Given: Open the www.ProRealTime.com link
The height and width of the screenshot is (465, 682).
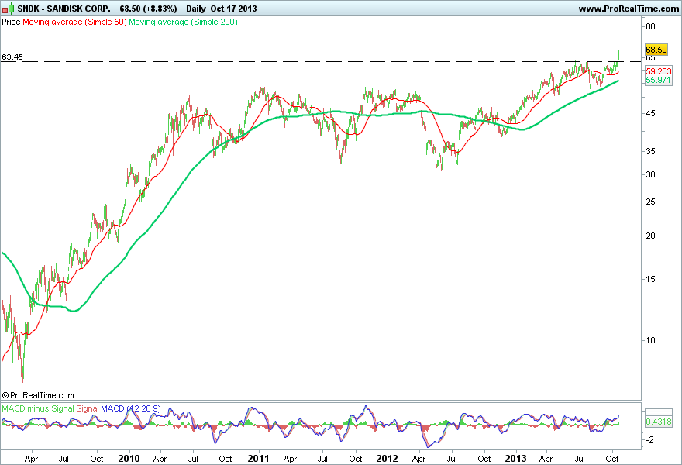Looking at the screenshot, I should pyautogui.click(x=629, y=9).
